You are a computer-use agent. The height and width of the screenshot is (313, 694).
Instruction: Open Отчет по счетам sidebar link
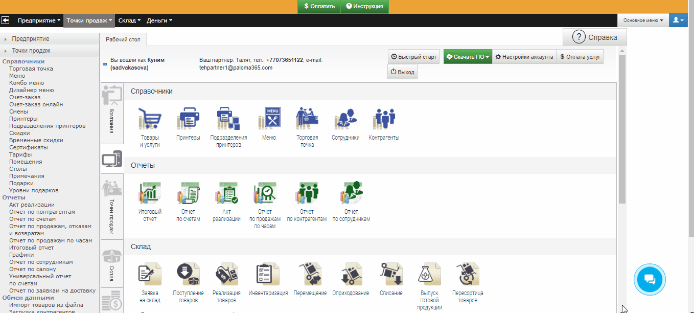[x=32, y=219]
